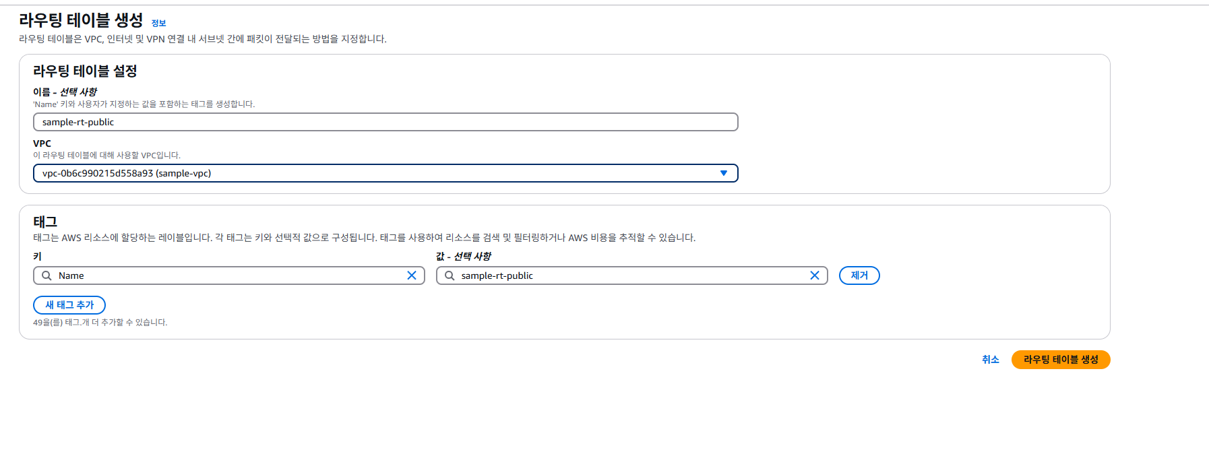Click the 새 태그 추가 button

click(69, 305)
